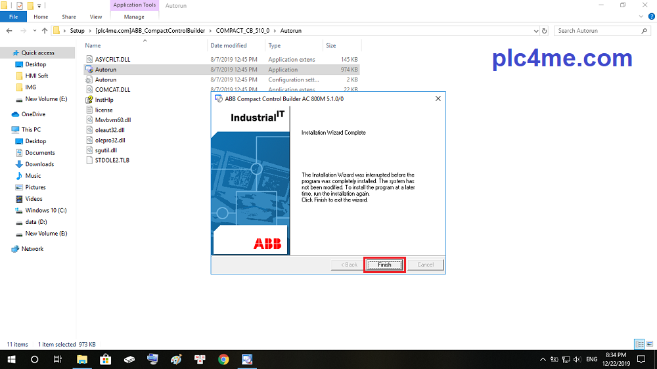Open Documents under This PC
This screenshot has height=369, width=657.
40,153
